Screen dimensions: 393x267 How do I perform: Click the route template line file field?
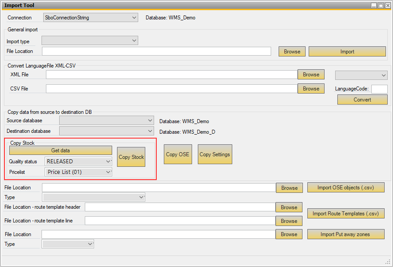(180, 221)
